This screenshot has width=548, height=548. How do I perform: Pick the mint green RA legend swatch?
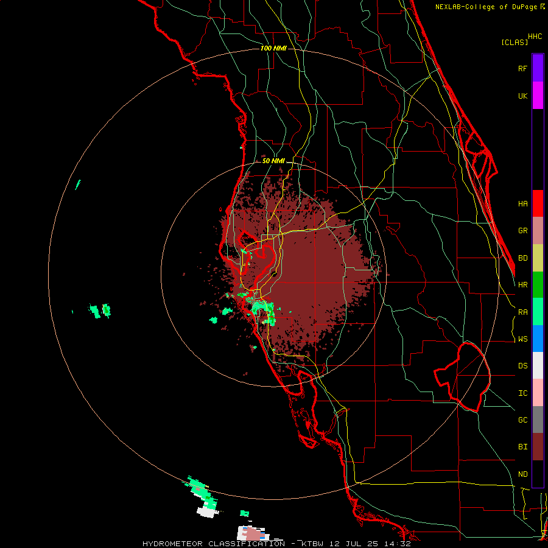point(538,312)
